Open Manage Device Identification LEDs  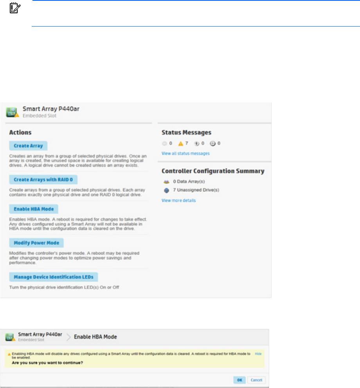coord(54,277)
